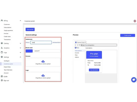Select Plans in the preview sidebar
Image resolution: width=137 pixels, height=102 pixels.
76,55
